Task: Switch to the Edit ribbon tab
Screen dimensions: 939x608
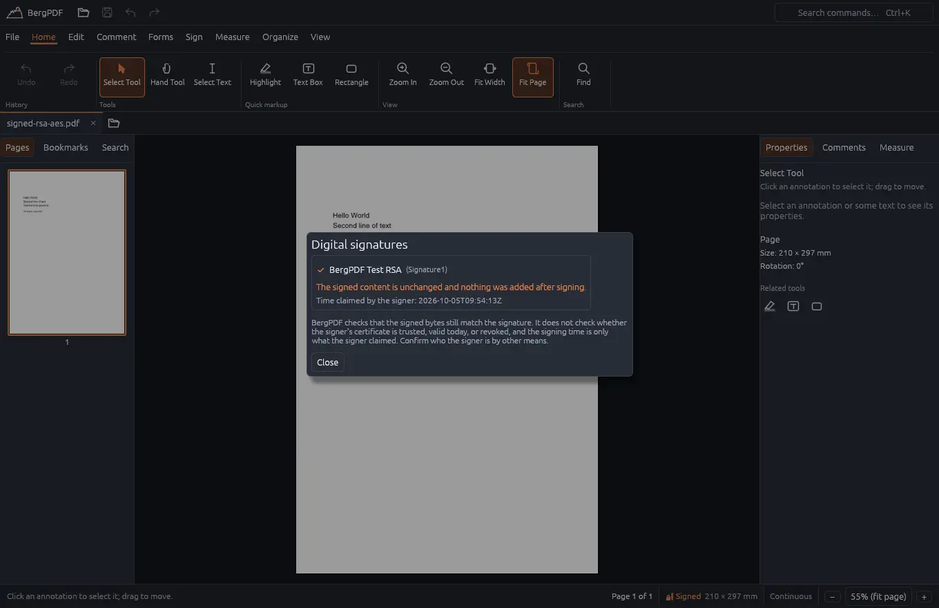Action: (76, 37)
